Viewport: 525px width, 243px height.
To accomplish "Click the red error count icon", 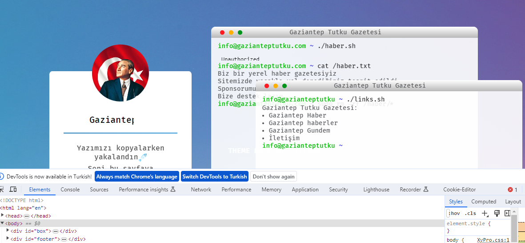I will tap(510, 190).
